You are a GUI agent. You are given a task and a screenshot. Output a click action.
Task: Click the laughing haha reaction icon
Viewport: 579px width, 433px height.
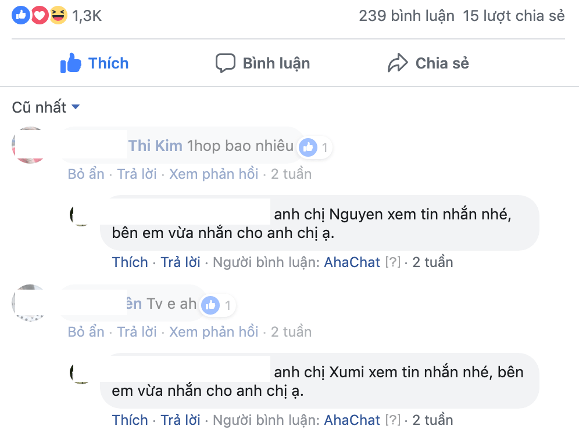click(58, 15)
